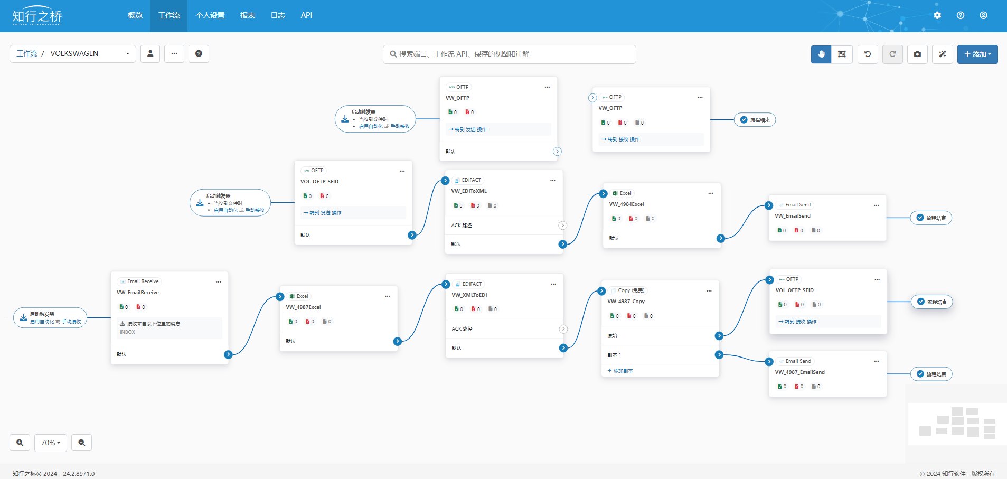
Task: Click the 添加副本 link in VW_4987_Copy
Action: coord(620,371)
